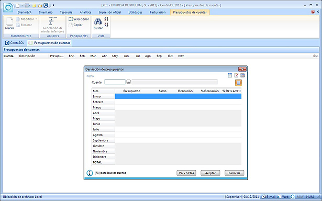Screen dimensions: 322x201
Task: Select the Ficha section label
Action: tap(90, 76)
